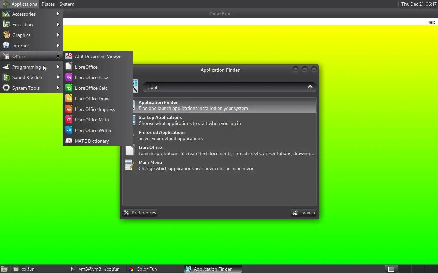This screenshot has height=273, width=438.
Task: Click the LibreOffice Math icon
Action: pyautogui.click(x=69, y=120)
